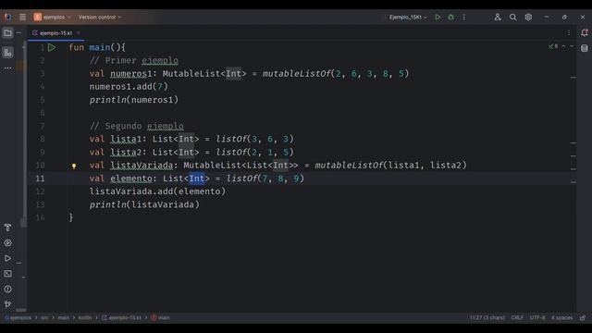Show more tool windows ellipsis
This screenshot has height=333, width=592.
click(x=7, y=68)
